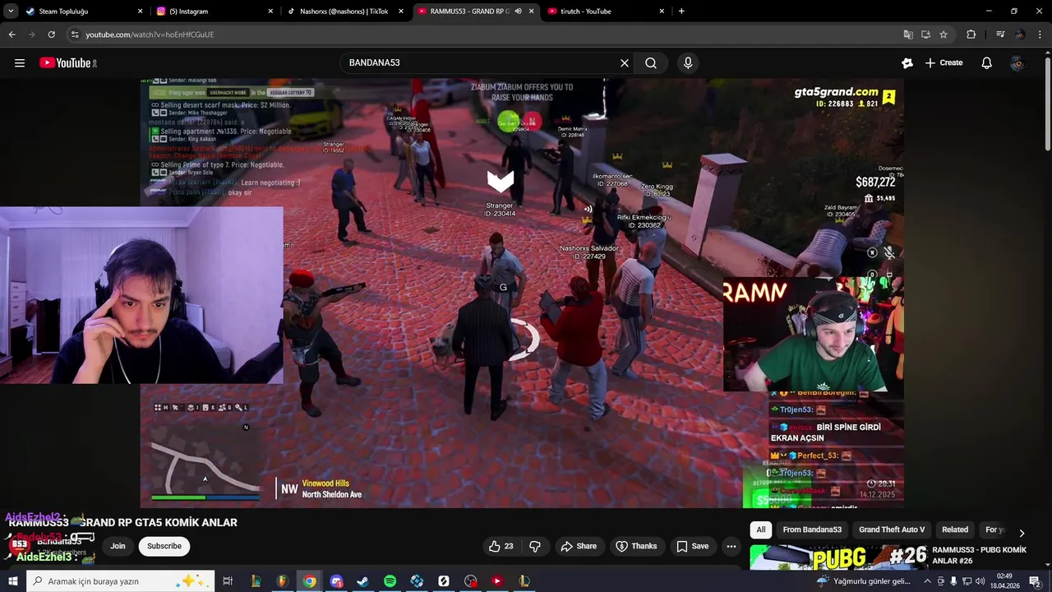Bookmark this page with the star
Screen dimensions: 1052x592
tap(944, 35)
